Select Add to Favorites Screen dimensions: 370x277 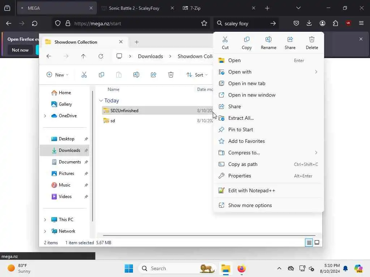(268, 141)
